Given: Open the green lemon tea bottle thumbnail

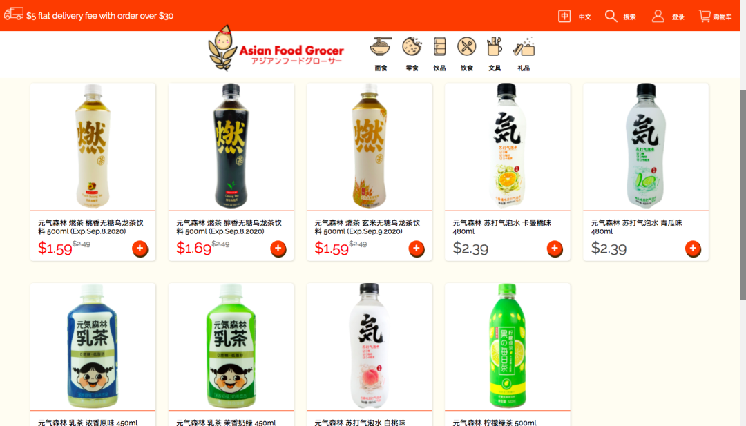Looking at the screenshot, I should click(x=507, y=346).
